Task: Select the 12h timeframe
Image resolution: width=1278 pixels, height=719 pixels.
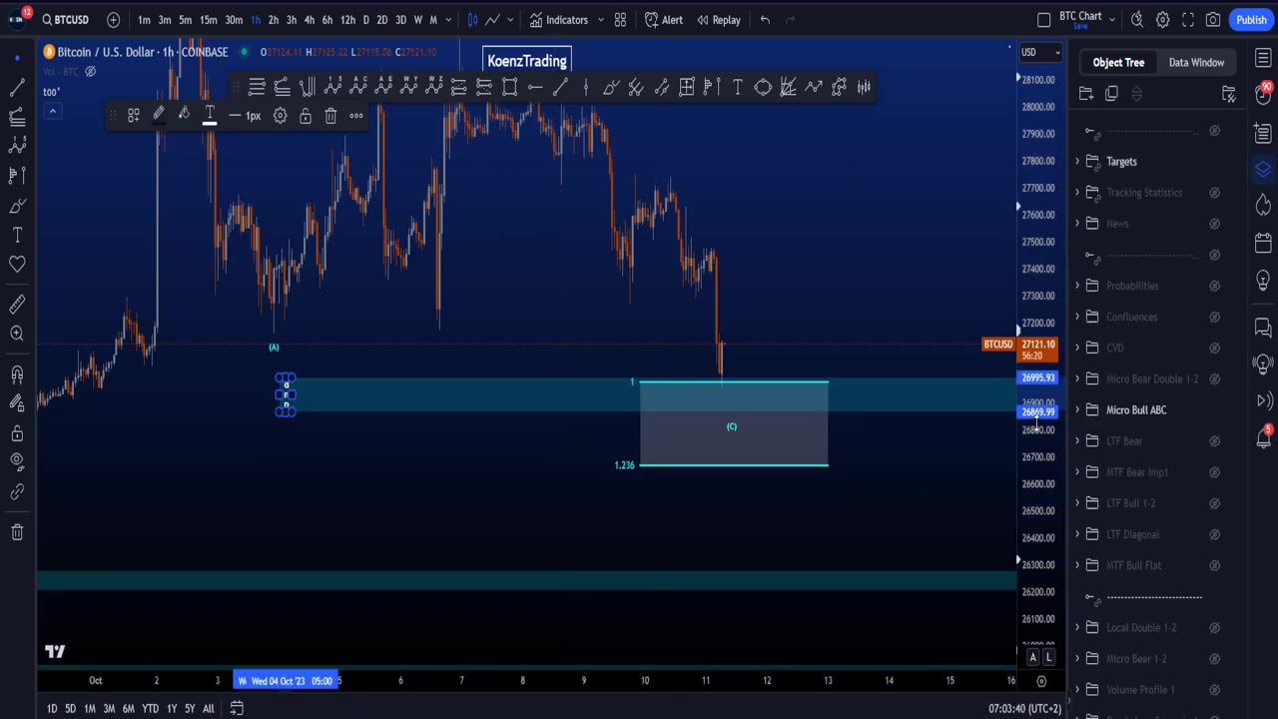Action: pyautogui.click(x=346, y=20)
